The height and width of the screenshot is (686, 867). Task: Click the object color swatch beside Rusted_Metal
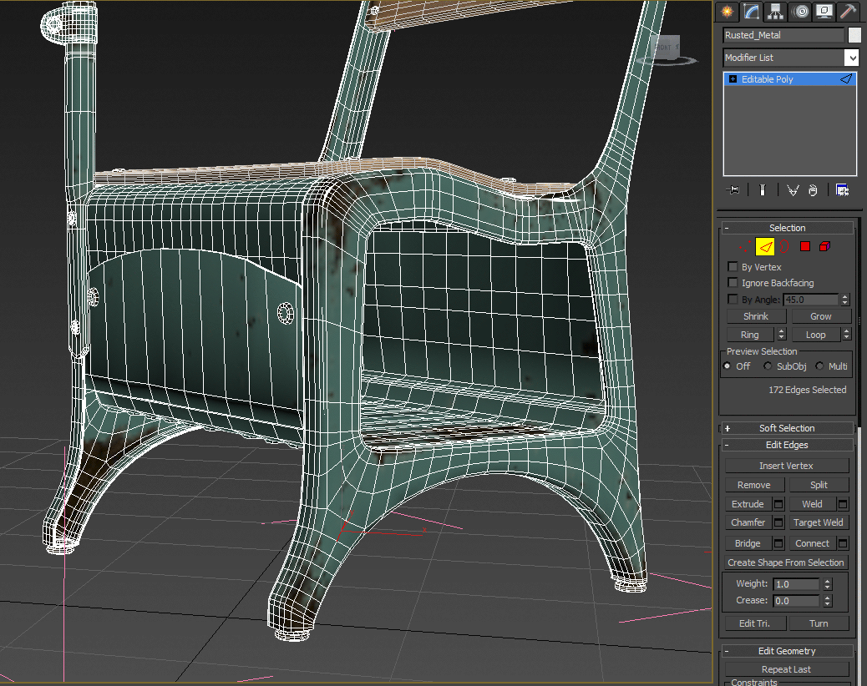tap(854, 35)
